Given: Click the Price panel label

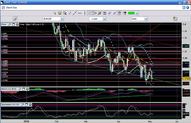Looking at the screenshot, I should 4,24.
